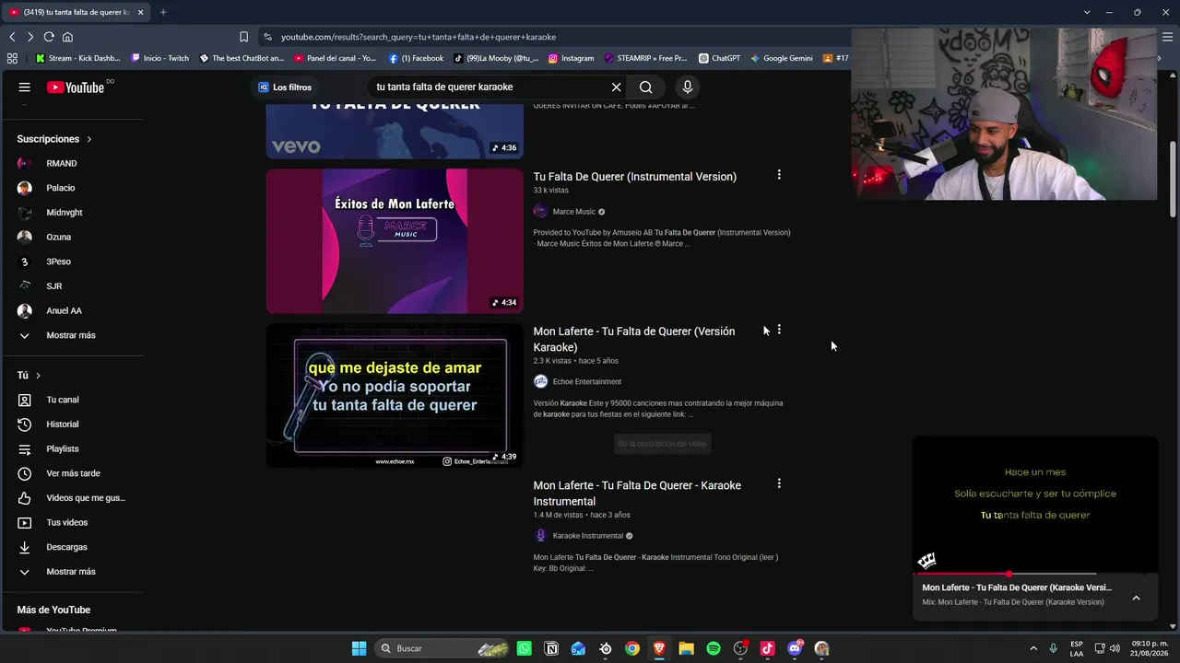Open the Inicio - Twitch bookmark
This screenshot has width=1180, height=663.
[159, 58]
